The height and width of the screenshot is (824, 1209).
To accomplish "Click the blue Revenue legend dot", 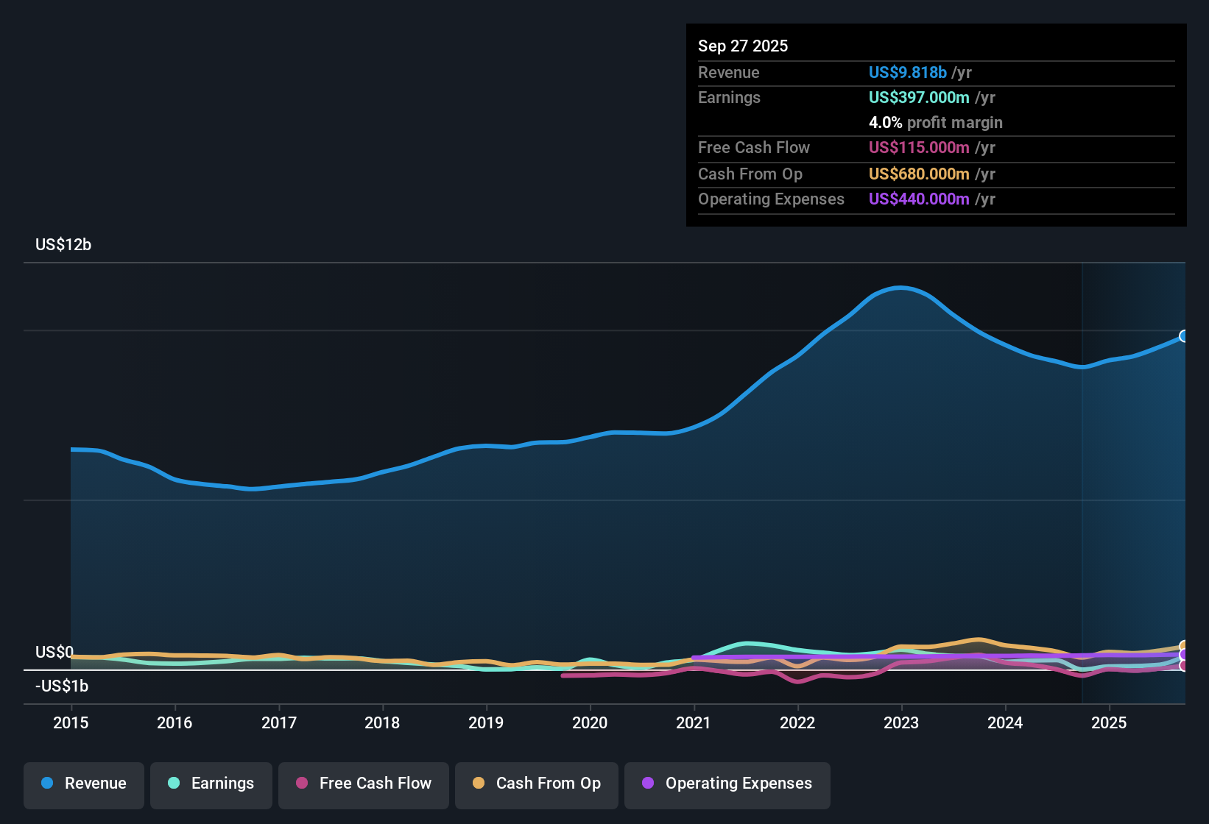I will pyautogui.click(x=46, y=784).
